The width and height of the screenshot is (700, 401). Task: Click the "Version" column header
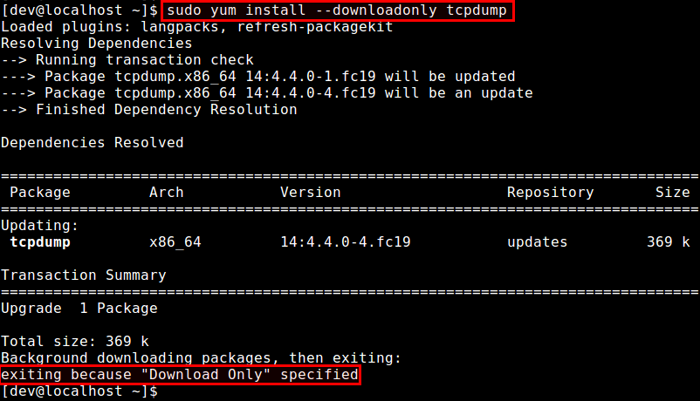(x=311, y=193)
